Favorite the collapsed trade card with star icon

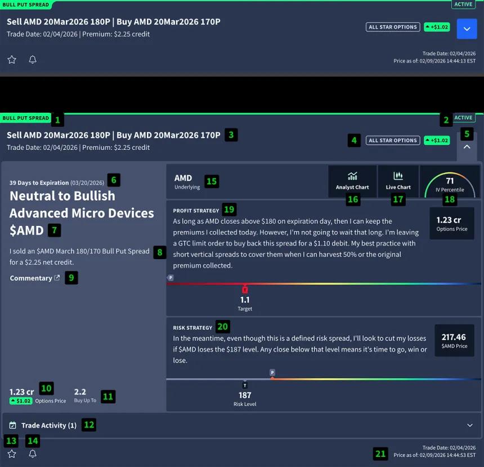point(12,59)
